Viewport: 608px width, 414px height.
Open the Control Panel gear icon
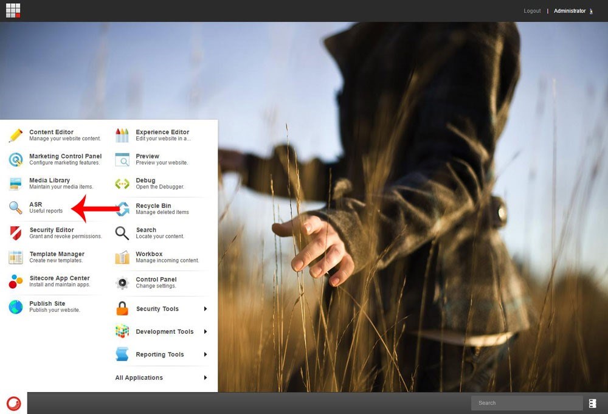pyautogui.click(x=122, y=283)
